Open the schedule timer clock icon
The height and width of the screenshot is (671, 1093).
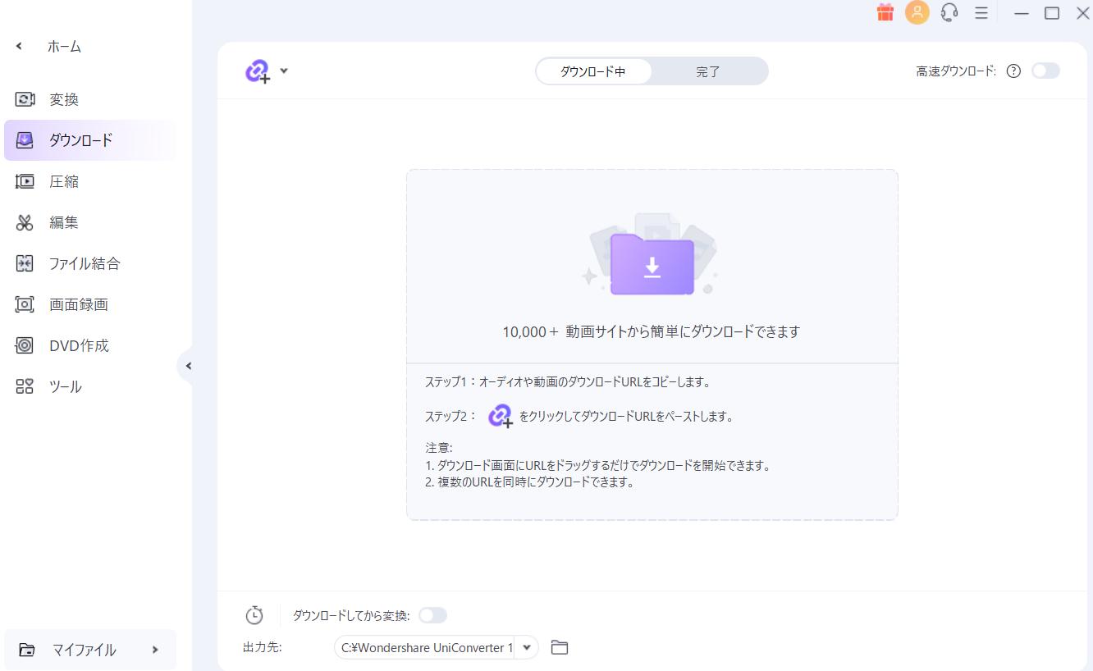click(254, 615)
